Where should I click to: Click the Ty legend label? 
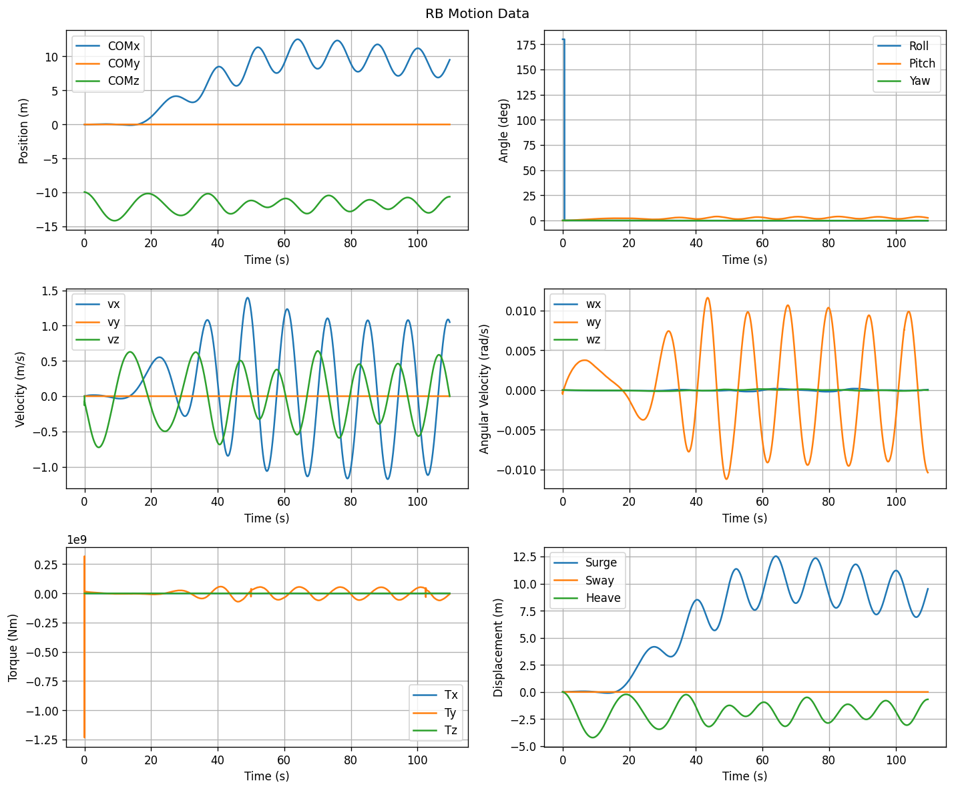pyautogui.click(x=451, y=714)
